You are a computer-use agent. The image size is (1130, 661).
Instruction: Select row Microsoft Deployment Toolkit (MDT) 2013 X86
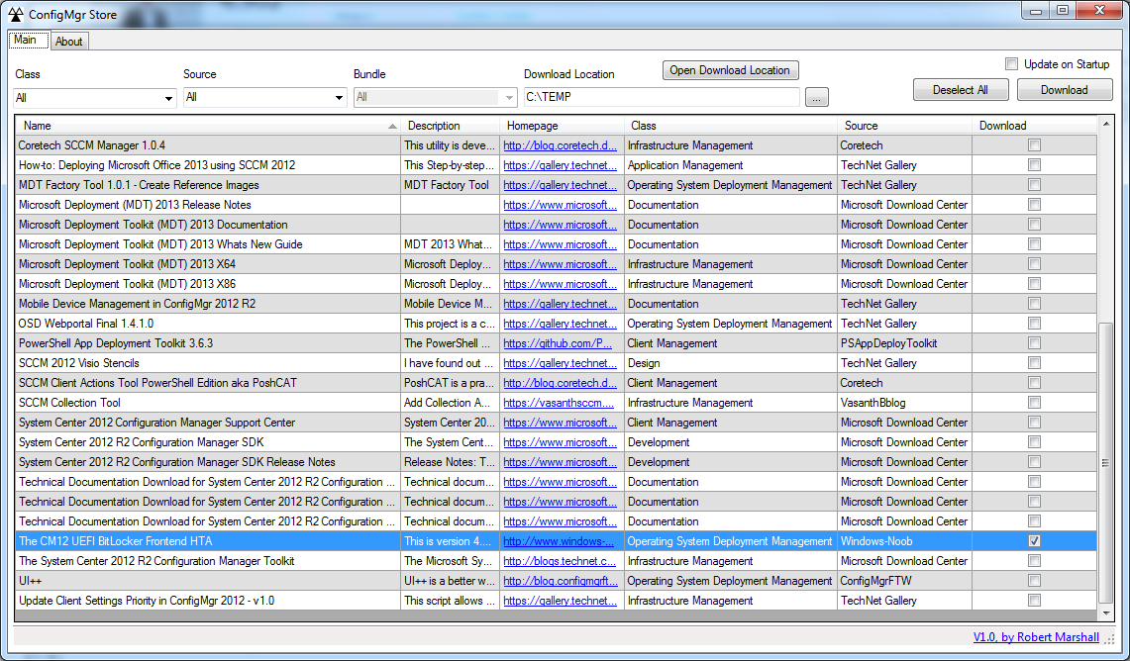pyautogui.click(x=556, y=284)
